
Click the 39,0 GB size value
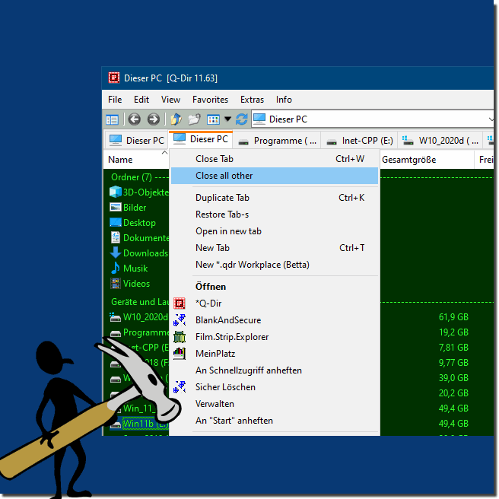453,378
